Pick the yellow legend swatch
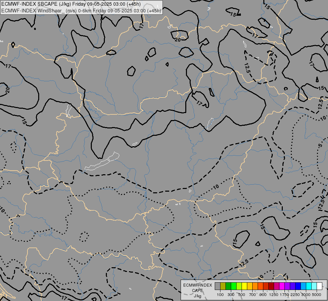 click(x=244, y=286)
